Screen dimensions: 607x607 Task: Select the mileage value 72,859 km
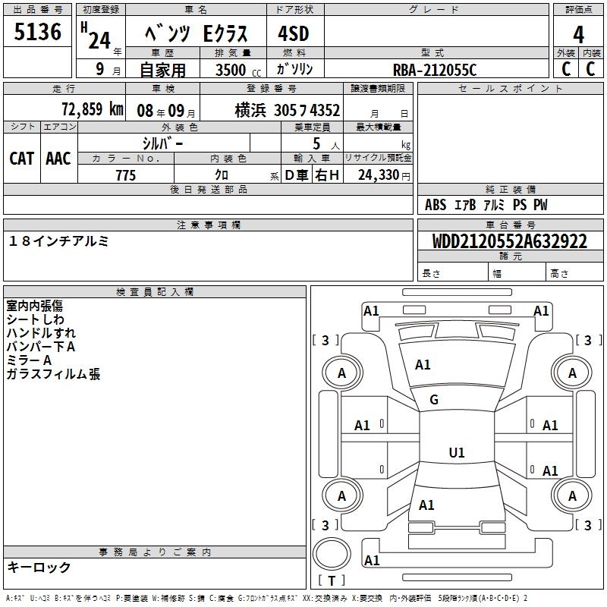point(91,110)
